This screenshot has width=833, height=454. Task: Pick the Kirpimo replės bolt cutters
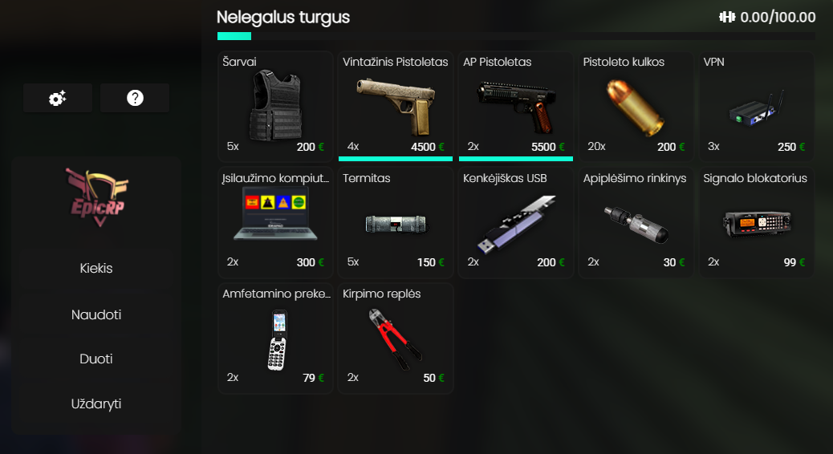pyautogui.click(x=396, y=338)
